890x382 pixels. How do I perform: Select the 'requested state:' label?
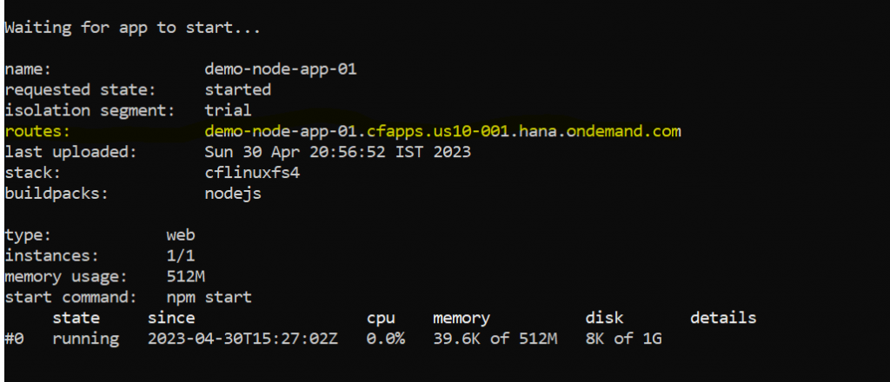[x=80, y=90]
